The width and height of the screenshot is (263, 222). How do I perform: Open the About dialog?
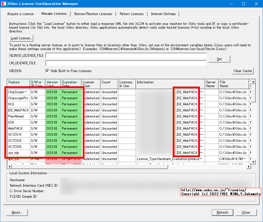16,212
